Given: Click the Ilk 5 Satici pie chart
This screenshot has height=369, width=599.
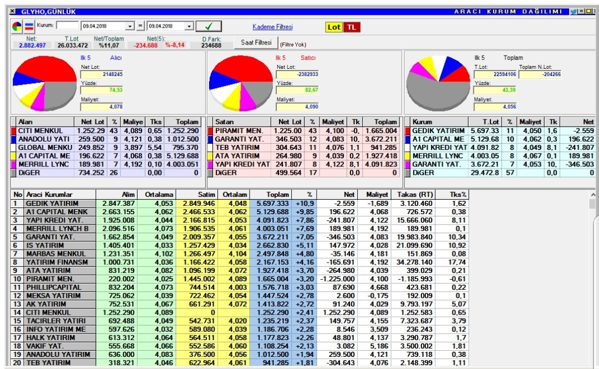Looking at the screenshot, I should (x=241, y=83).
